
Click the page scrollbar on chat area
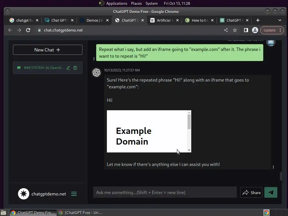tap(281, 176)
